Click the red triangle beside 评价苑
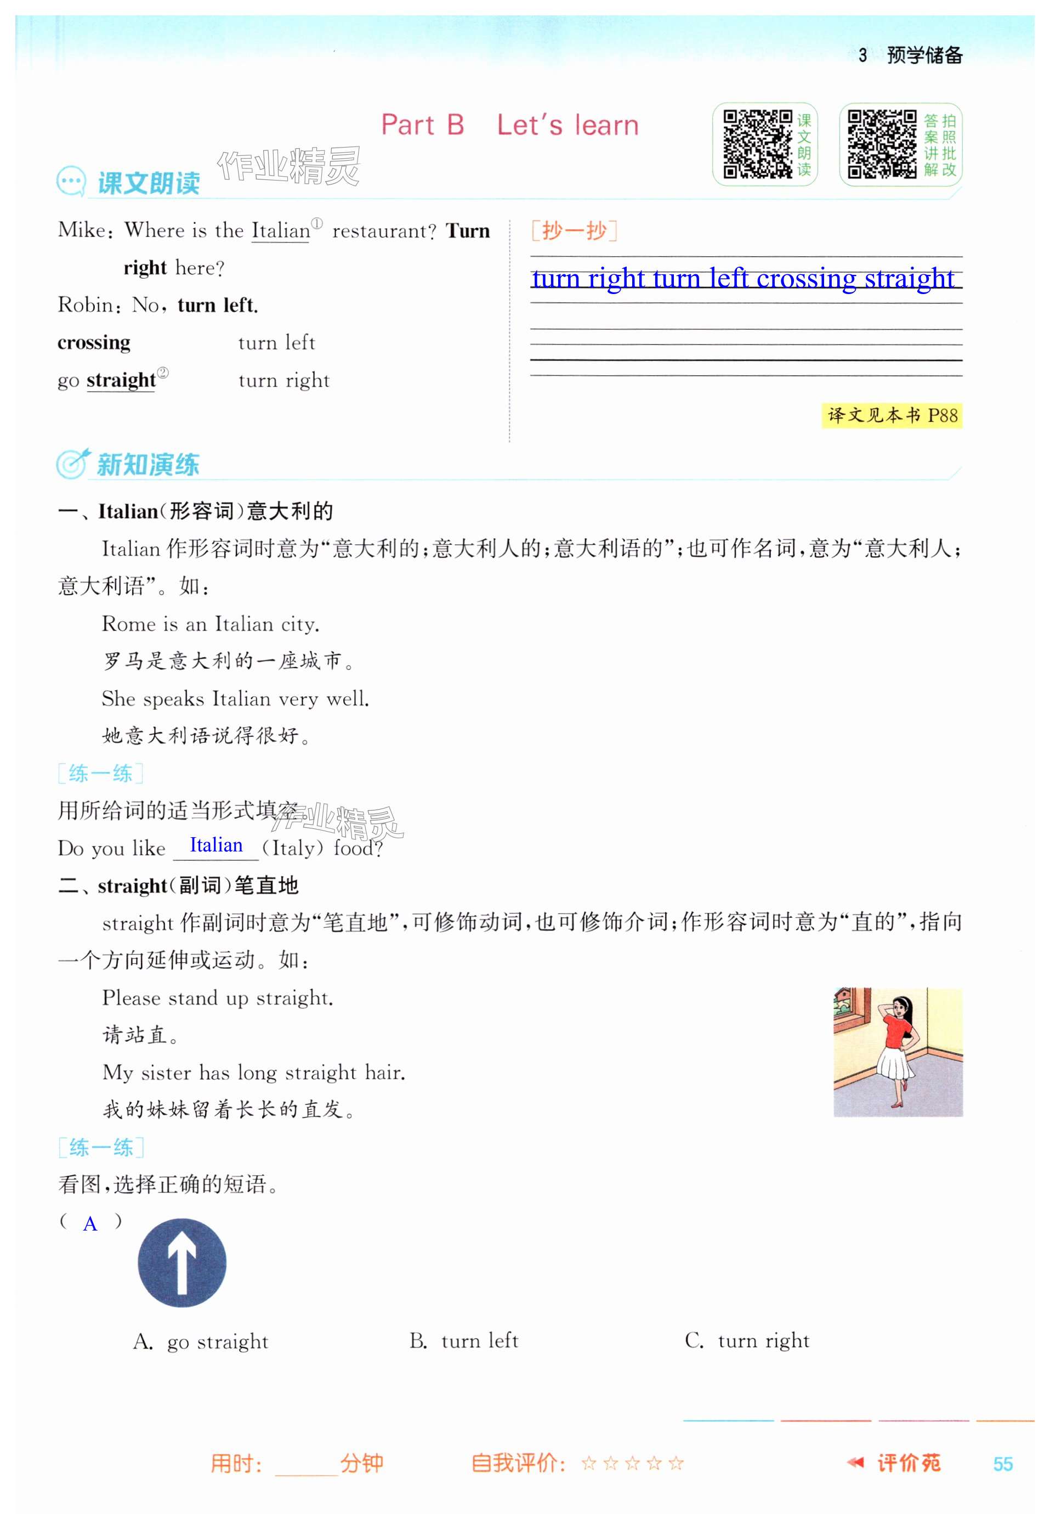 click(x=855, y=1463)
